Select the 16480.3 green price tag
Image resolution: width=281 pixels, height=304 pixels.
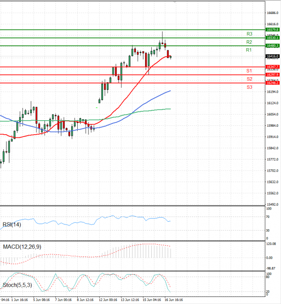pos(273,46)
